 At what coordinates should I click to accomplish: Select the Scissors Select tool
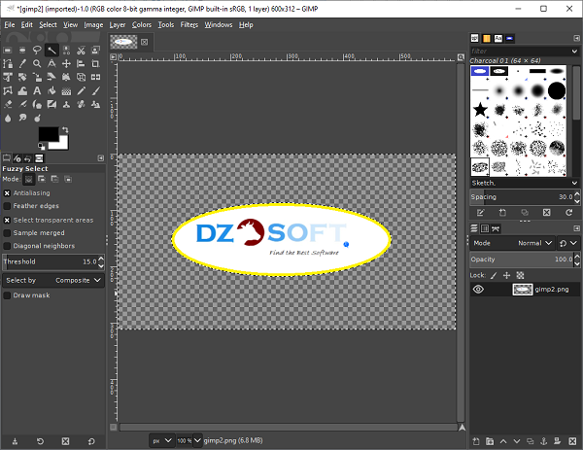point(81,51)
